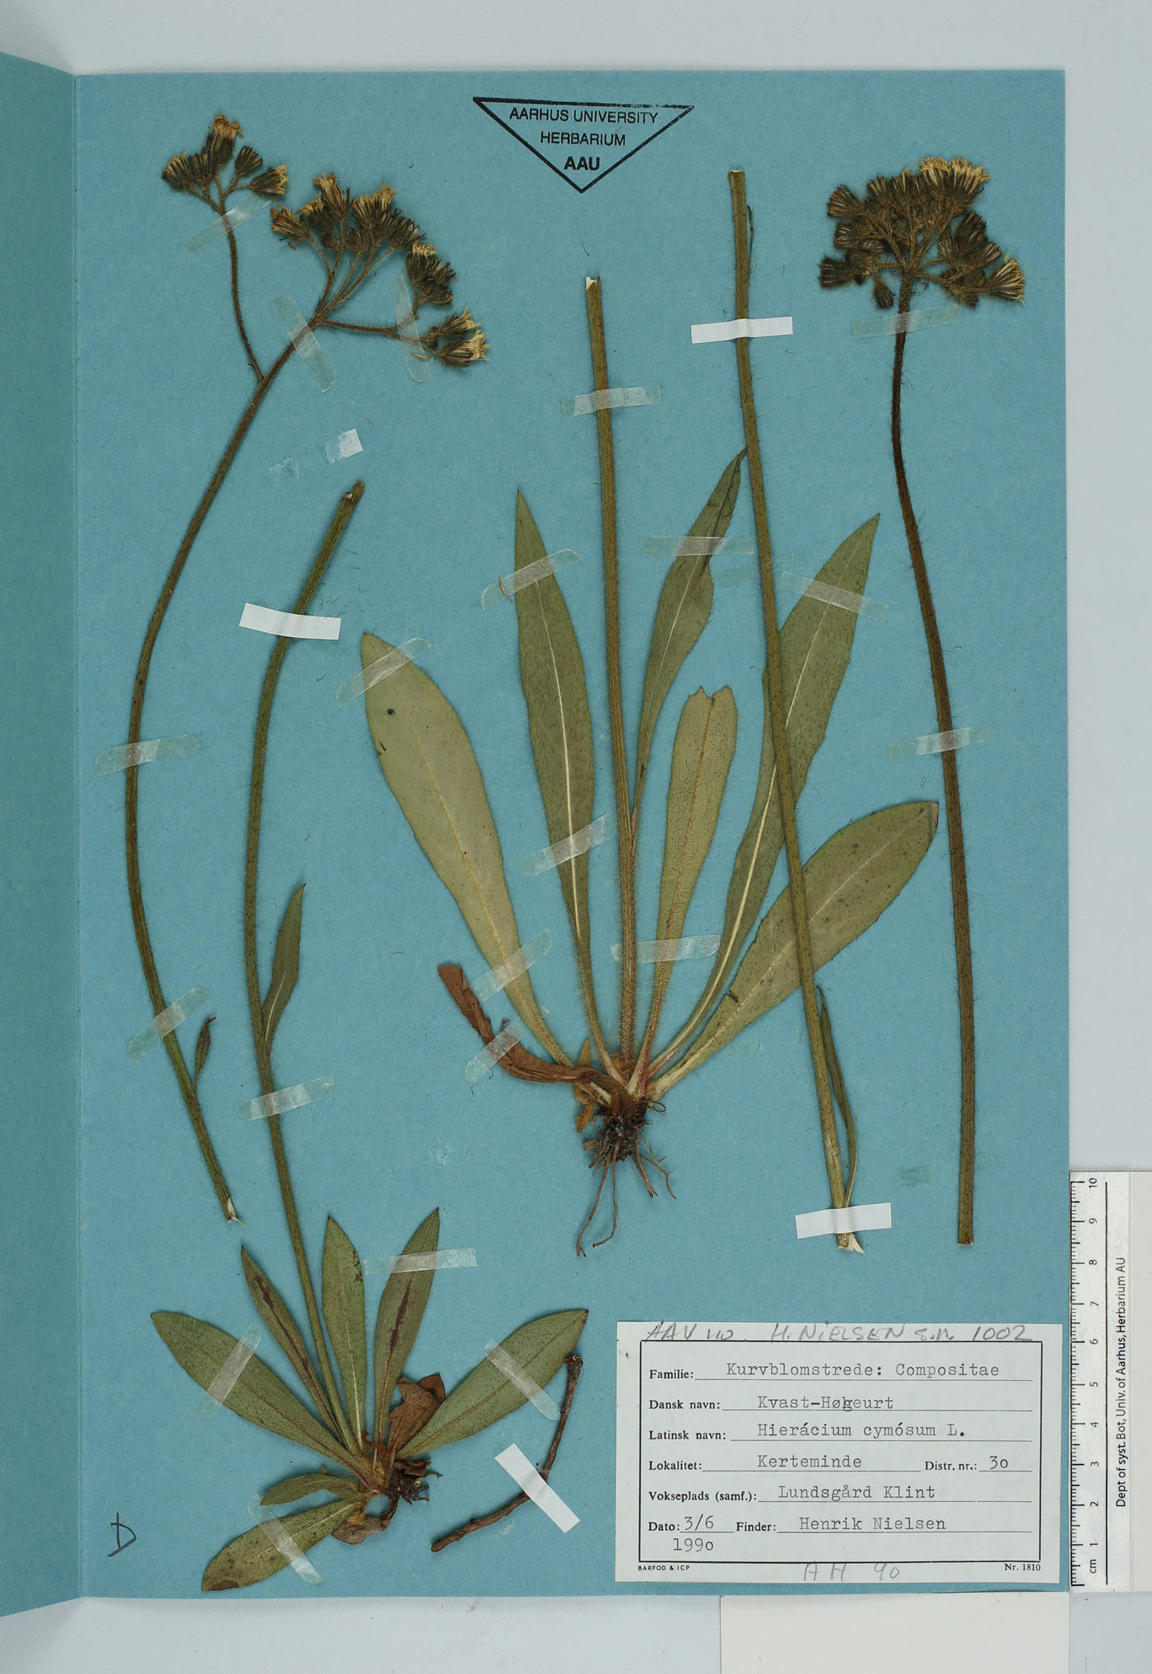Click the typed year 1990
The height and width of the screenshot is (1674, 1152).
(692, 1546)
